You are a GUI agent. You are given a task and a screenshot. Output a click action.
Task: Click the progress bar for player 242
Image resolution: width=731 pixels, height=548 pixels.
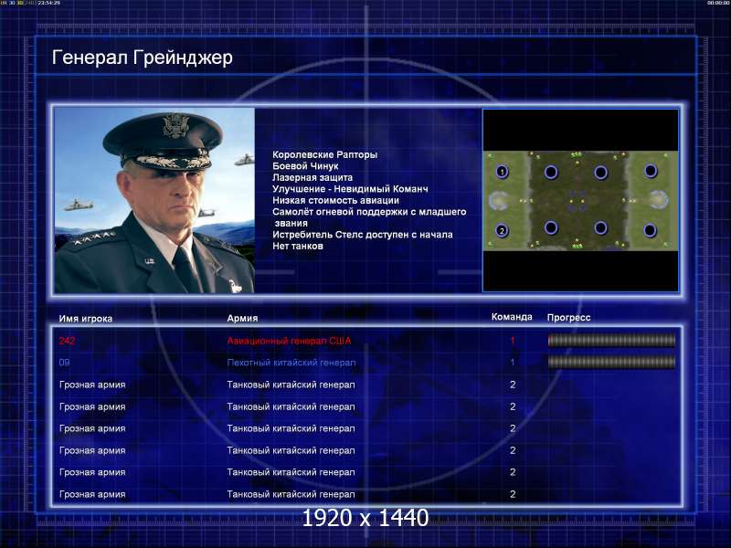611,341
